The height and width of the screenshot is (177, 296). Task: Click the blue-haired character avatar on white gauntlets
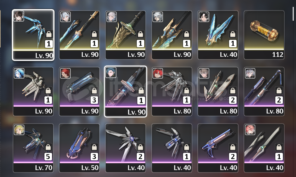19,73
